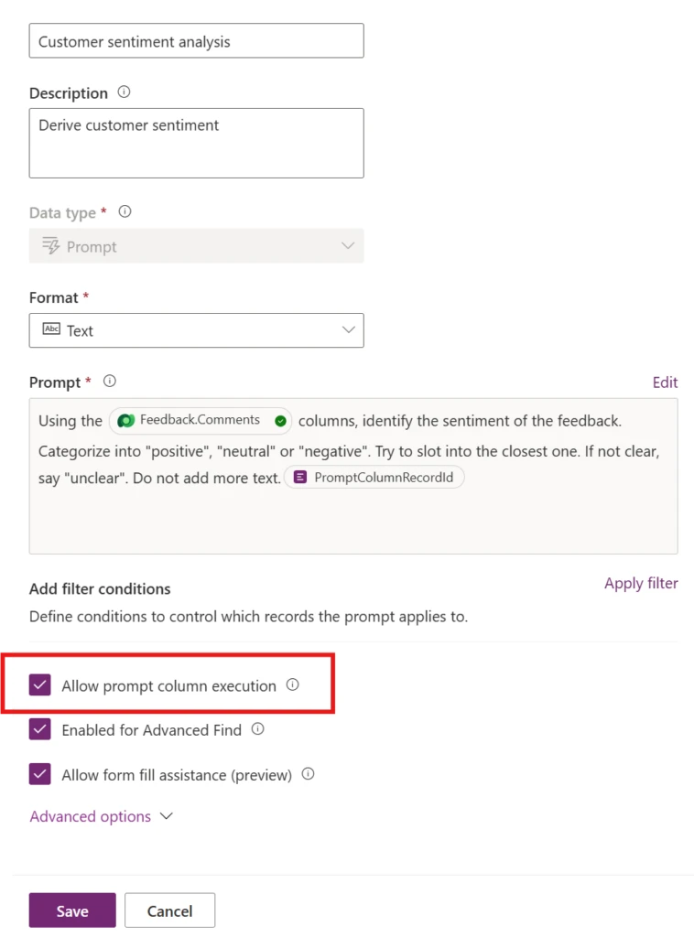The height and width of the screenshot is (937, 694).
Task: Click the info icon next to Prompt label
Action: click(109, 382)
